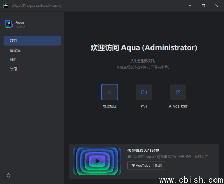The height and width of the screenshot is (184, 224).
Task: Click the 在 YouTube 上观看 button
Action: point(147,165)
